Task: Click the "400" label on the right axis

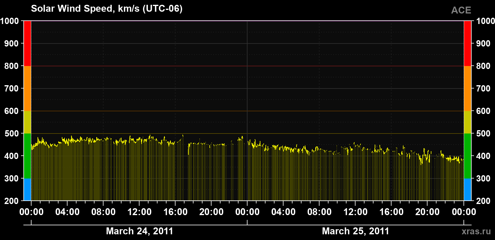Action: (x=483, y=156)
